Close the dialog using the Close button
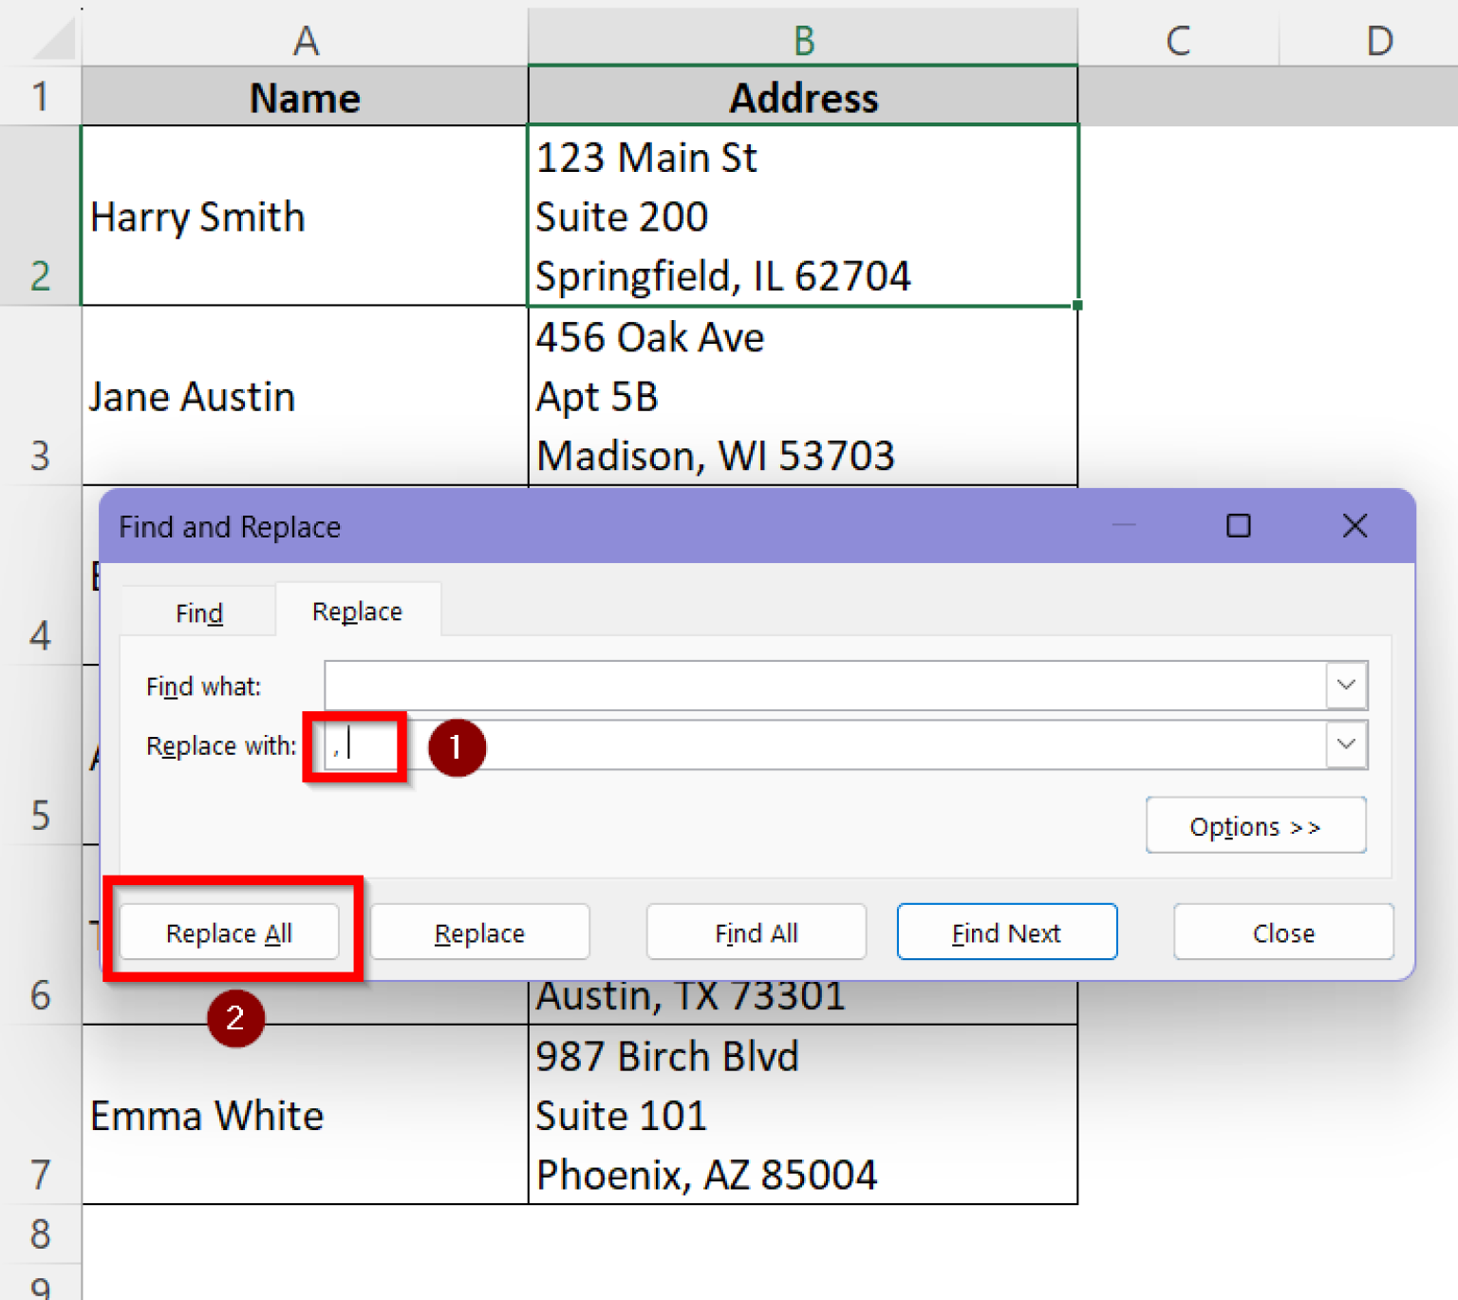This screenshot has height=1300, width=1458. 1282,933
